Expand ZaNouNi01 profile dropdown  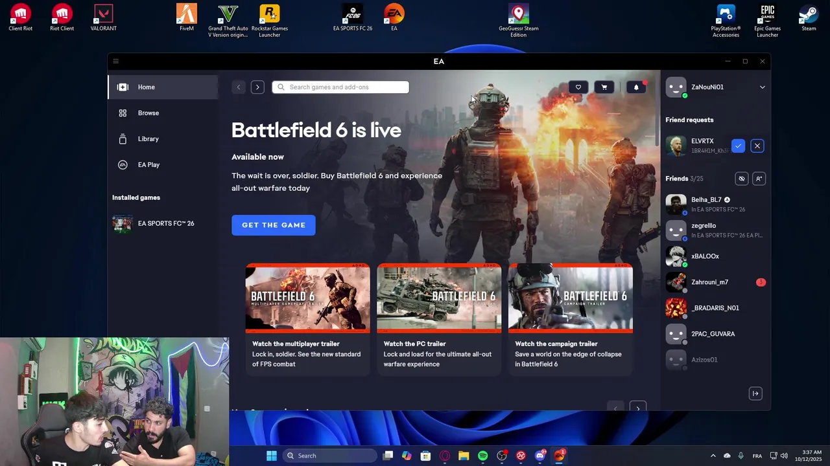point(763,87)
